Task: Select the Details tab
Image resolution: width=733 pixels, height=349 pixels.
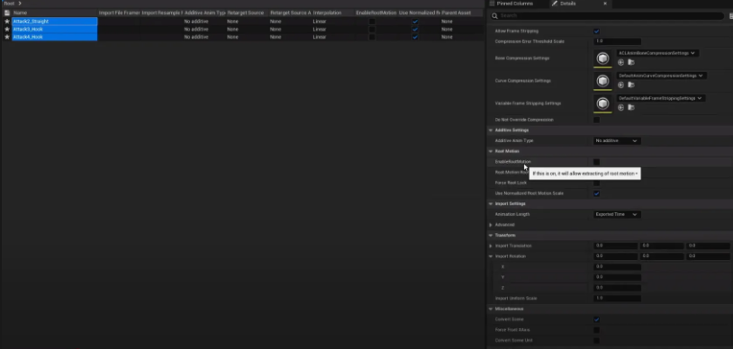Action: click(568, 4)
